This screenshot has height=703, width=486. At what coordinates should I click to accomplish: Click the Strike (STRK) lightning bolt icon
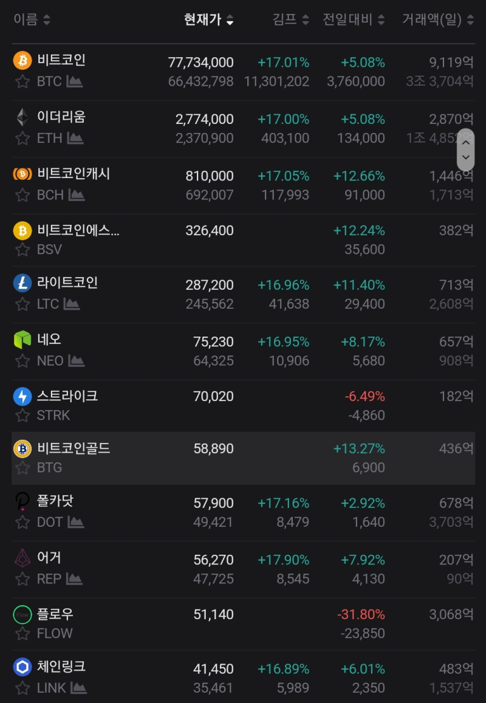[21, 396]
